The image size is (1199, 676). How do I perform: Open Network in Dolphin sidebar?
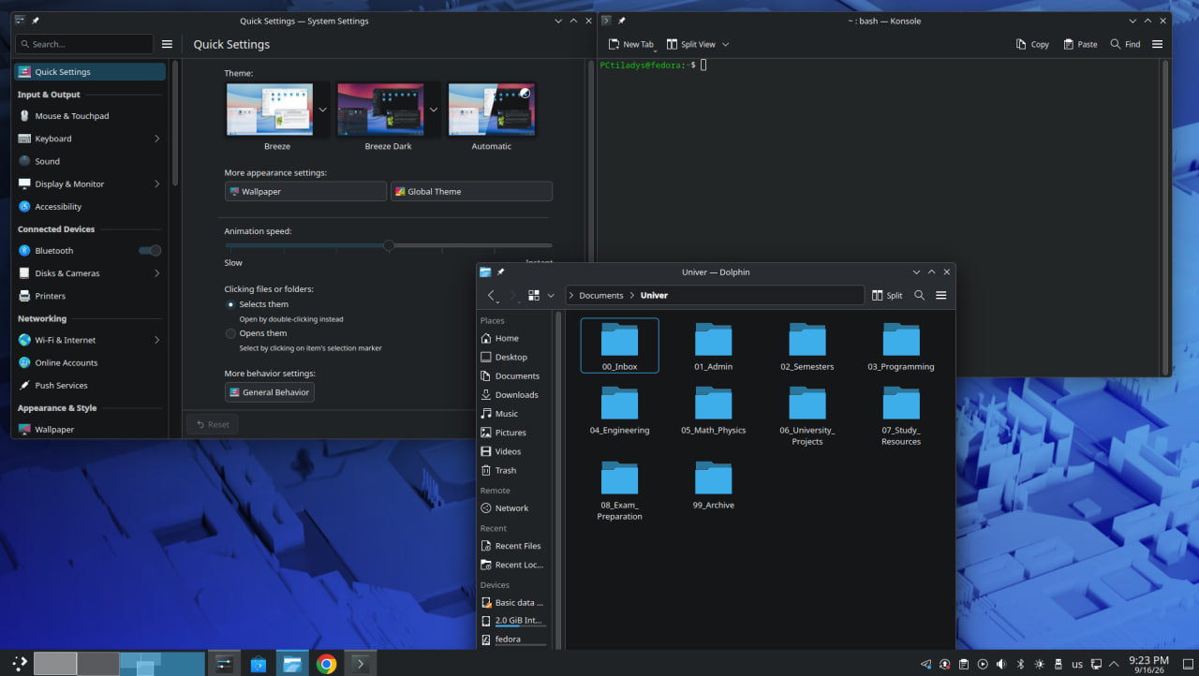[513, 507]
